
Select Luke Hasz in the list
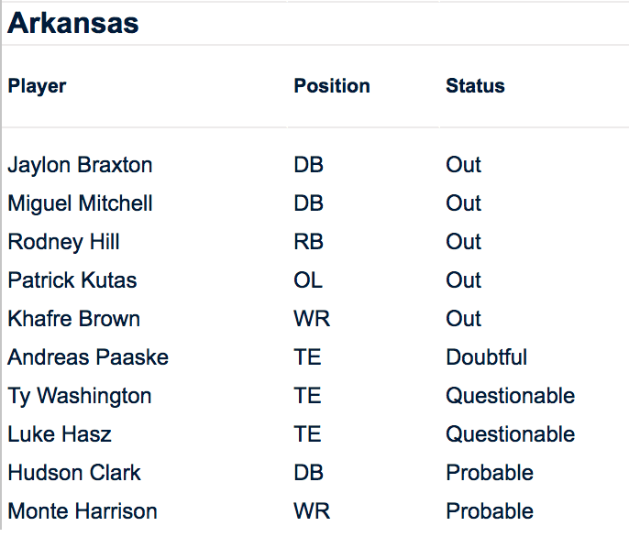coord(60,434)
